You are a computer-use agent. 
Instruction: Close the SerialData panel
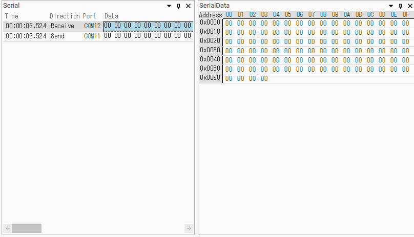click(x=409, y=6)
